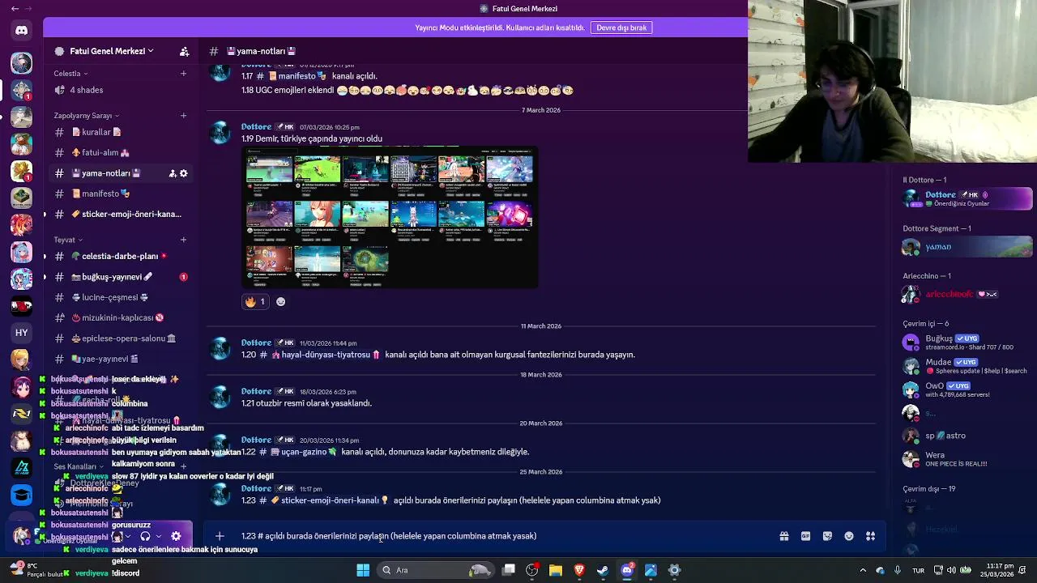Add channel to Celestia category
This screenshot has width=1037, height=583.
coord(183,74)
